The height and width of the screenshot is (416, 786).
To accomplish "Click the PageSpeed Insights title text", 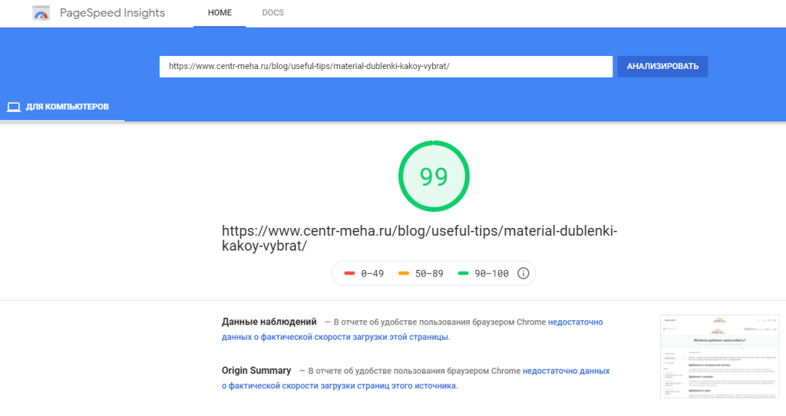I will [112, 13].
